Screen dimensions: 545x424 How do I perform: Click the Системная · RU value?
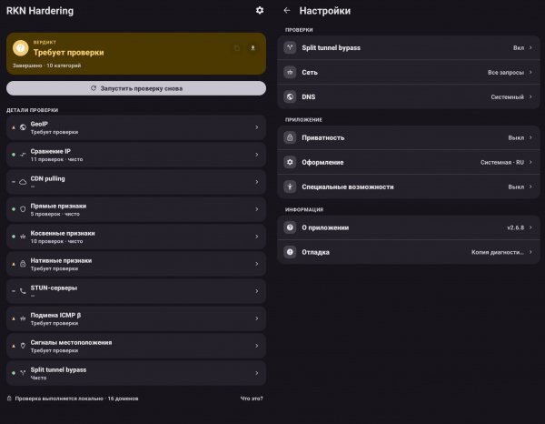tap(502, 162)
